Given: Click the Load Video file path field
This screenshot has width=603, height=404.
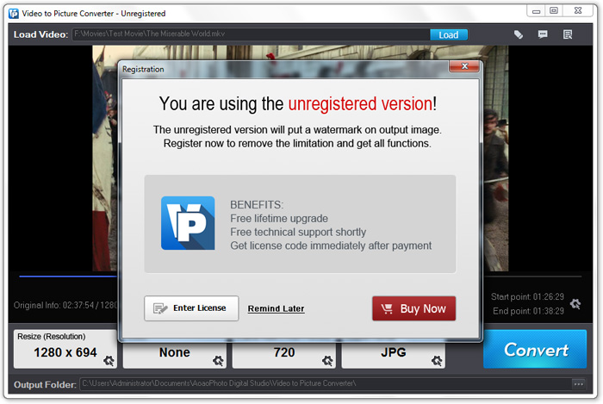Looking at the screenshot, I should click(251, 34).
